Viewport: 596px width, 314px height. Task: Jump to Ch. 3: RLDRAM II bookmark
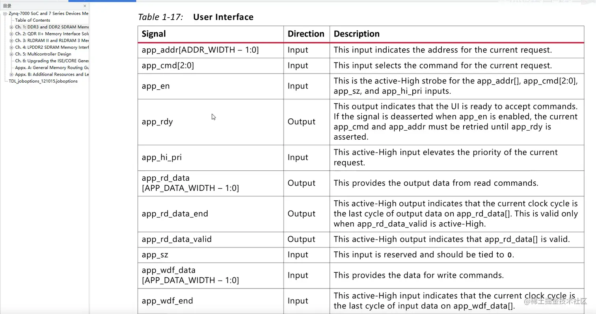click(x=52, y=41)
